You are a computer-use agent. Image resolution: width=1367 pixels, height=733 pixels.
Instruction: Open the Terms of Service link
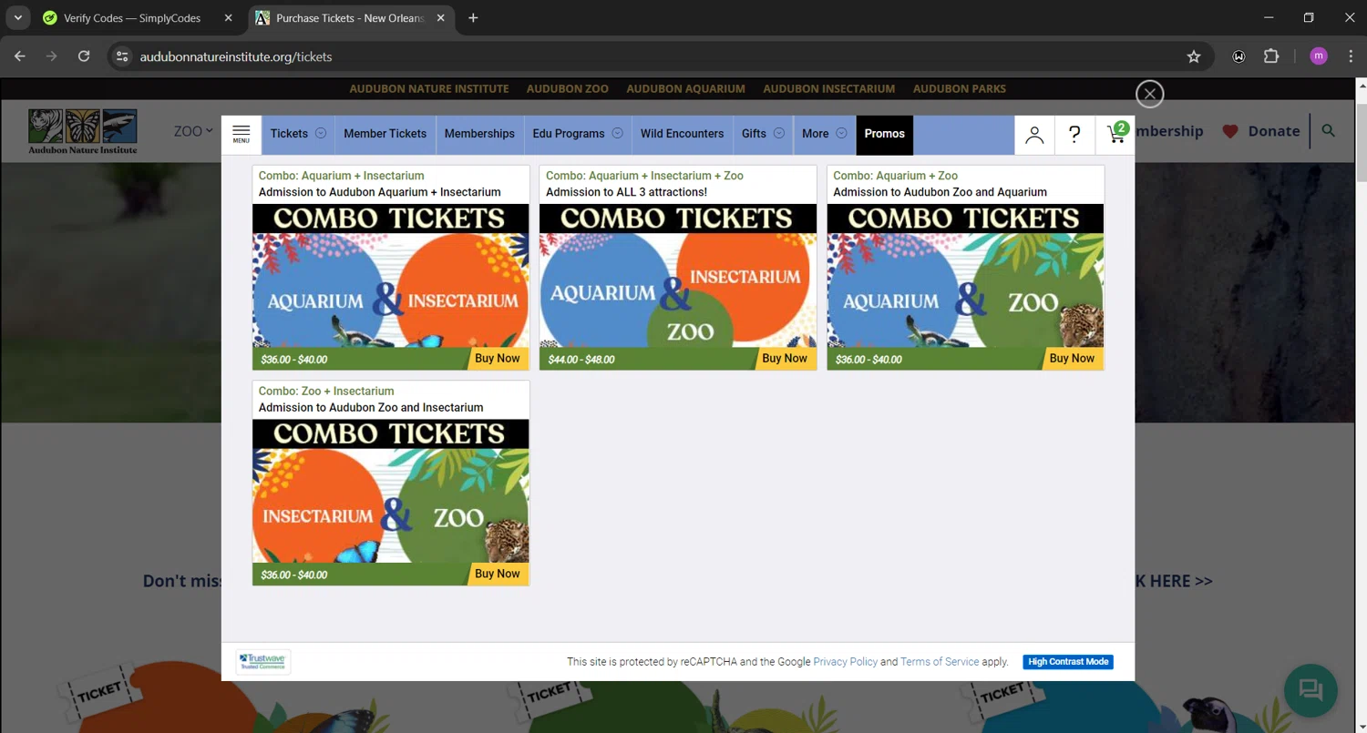pos(940,662)
